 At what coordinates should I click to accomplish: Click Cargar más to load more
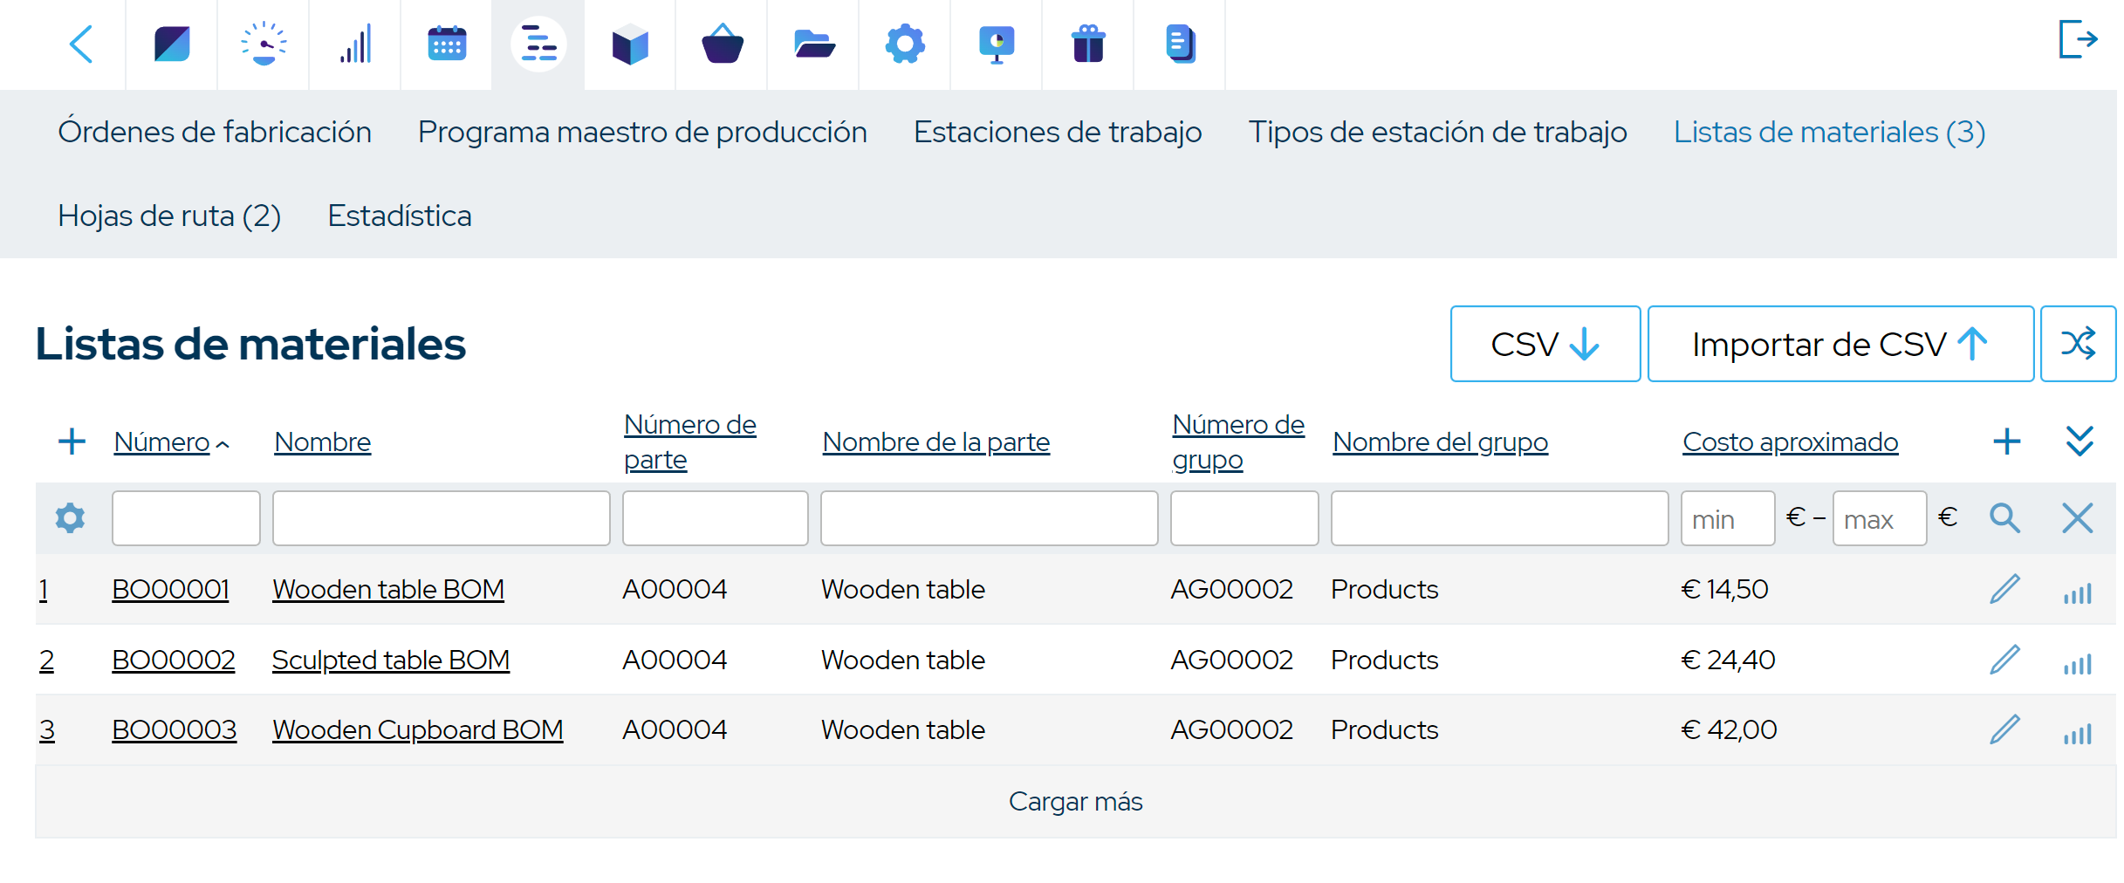tap(1075, 802)
